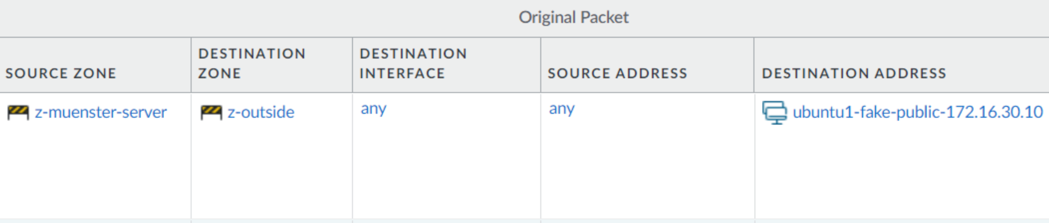Click the Original Packet group header
The height and width of the screenshot is (223, 1049).
click(x=573, y=17)
